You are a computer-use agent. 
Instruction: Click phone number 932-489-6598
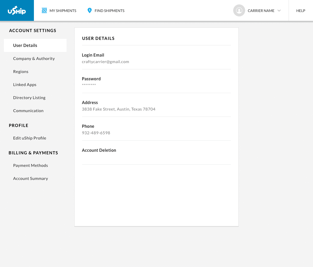[96, 133]
